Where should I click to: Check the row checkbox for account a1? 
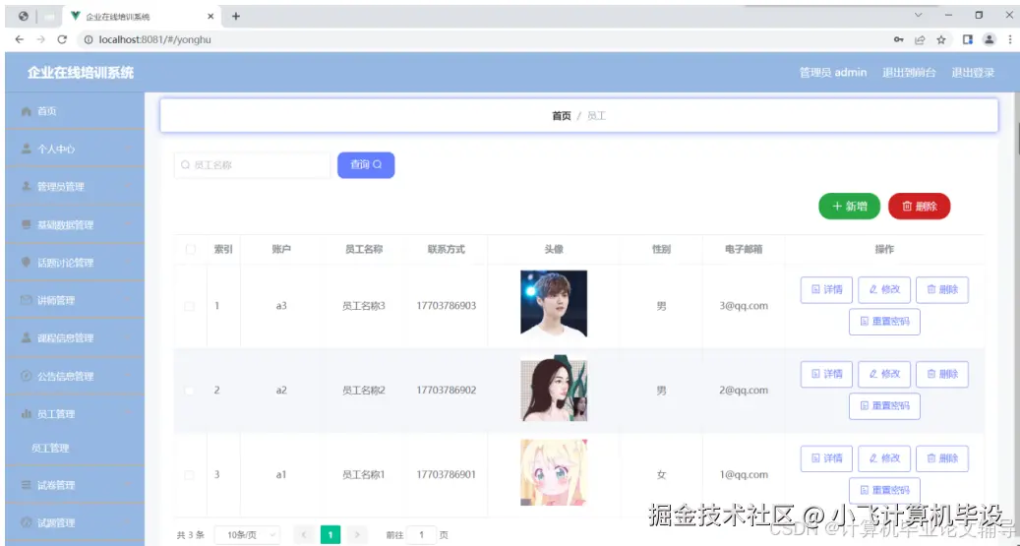pyautogui.click(x=189, y=475)
